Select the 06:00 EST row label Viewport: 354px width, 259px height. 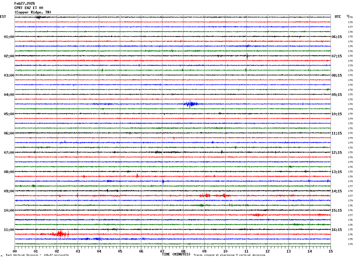(9, 133)
